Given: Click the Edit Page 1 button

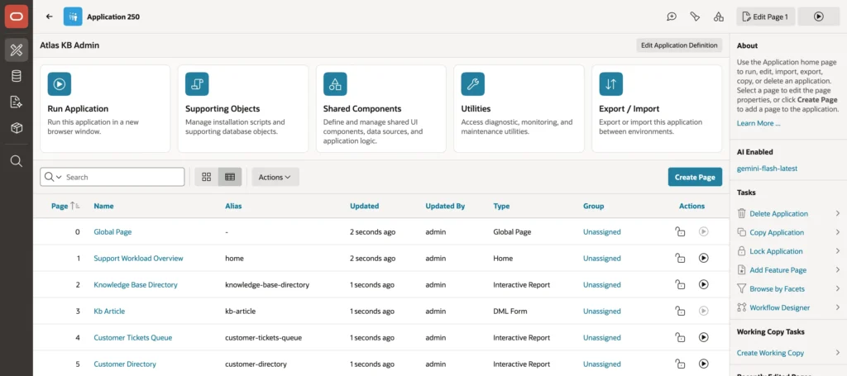Looking at the screenshot, I should point(765,17).
